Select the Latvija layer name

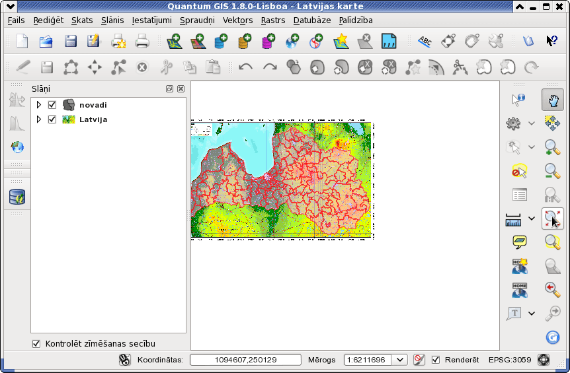(x=93, y=119)
